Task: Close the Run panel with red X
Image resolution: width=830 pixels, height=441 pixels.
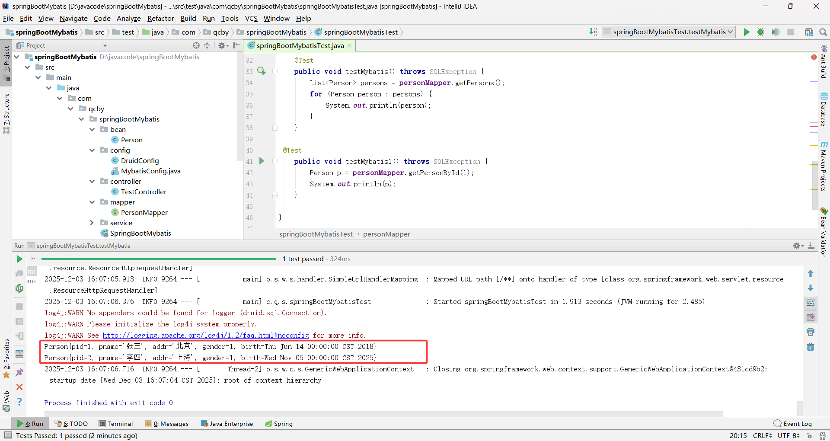Action: coord(19,387)
